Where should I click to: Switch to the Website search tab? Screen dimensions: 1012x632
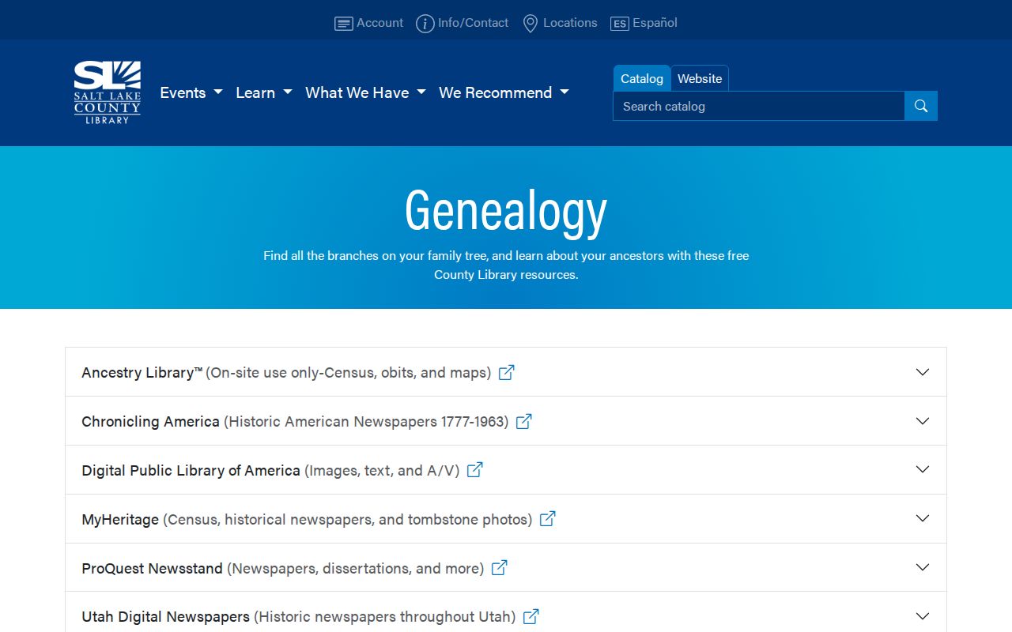click(700, 78)
